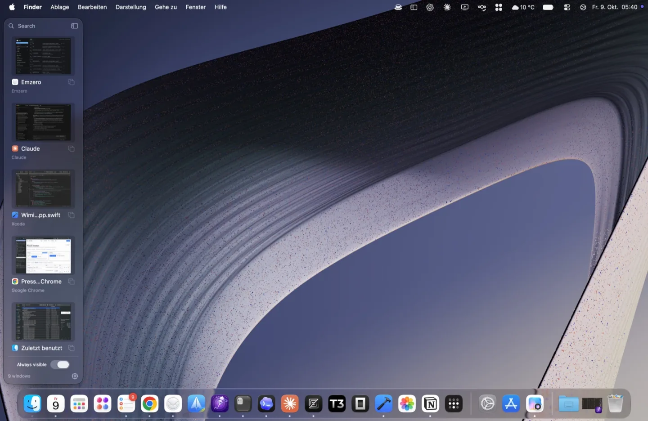Select the Zuletzt benutzt window title
Image resolution: width=648 pixels, height=421 pixels.
42,348
